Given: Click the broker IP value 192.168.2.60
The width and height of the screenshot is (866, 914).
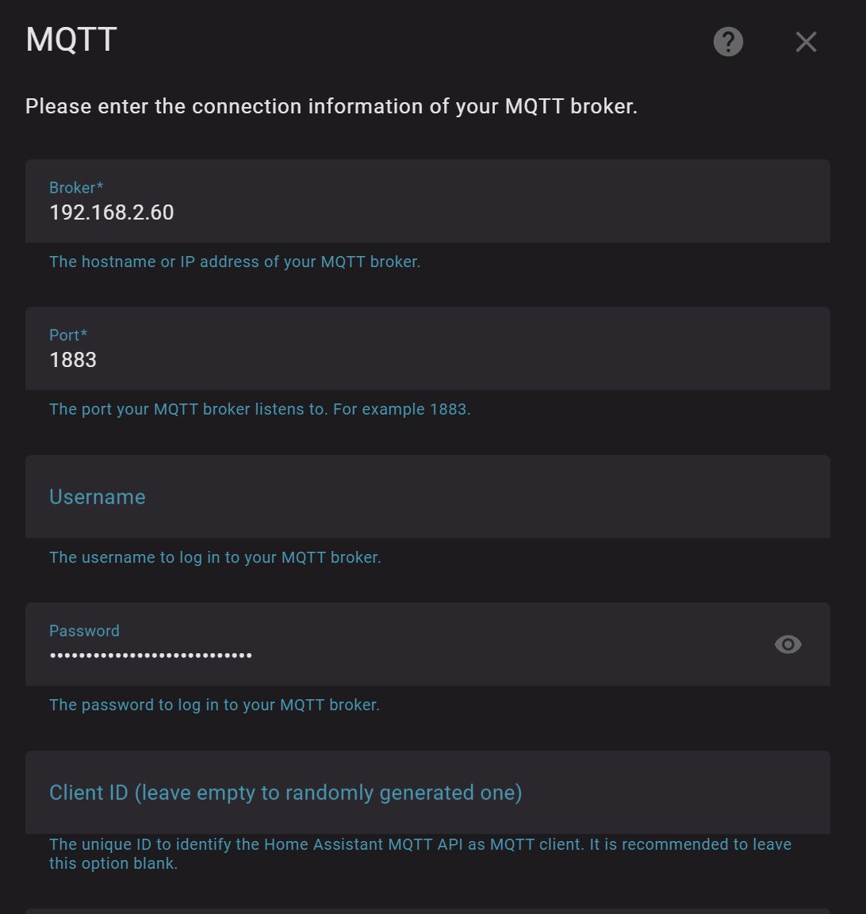Looking at the screenshot, I should (112, 212).
